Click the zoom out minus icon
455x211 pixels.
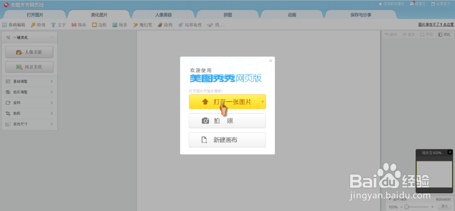click(x=402, y=206)
